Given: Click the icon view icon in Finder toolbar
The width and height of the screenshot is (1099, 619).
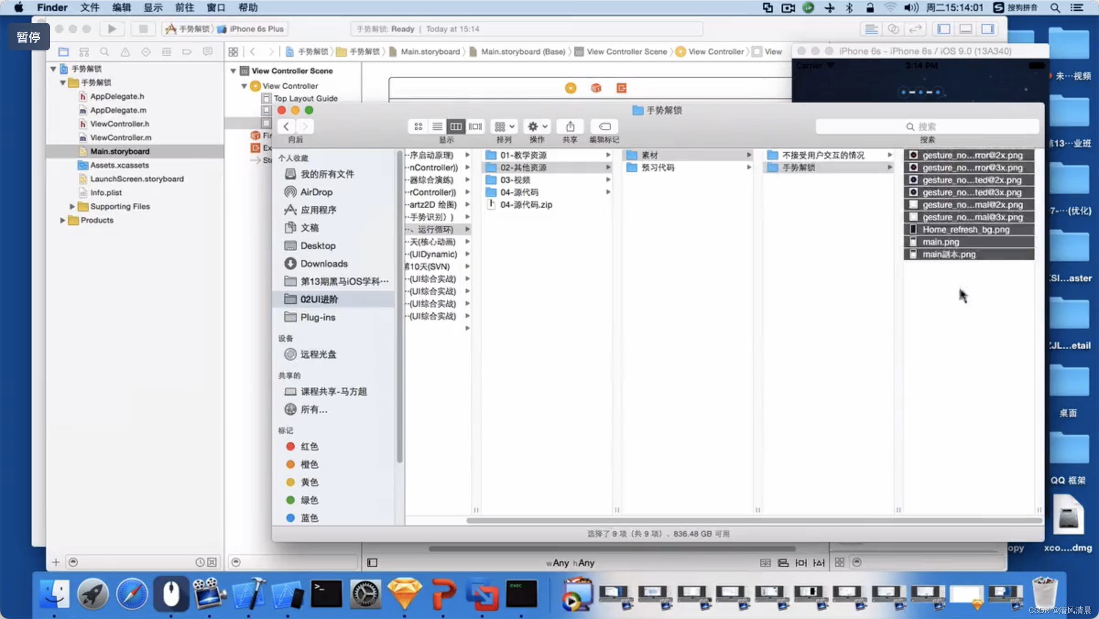Looking at the screenshot, I should tap(418, 126).
